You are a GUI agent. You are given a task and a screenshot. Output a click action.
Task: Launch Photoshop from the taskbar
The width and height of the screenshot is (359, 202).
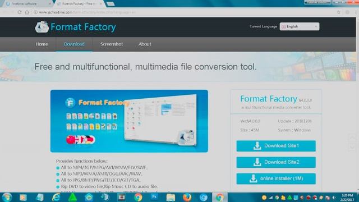pyautogui.click(x=154, y=197)
